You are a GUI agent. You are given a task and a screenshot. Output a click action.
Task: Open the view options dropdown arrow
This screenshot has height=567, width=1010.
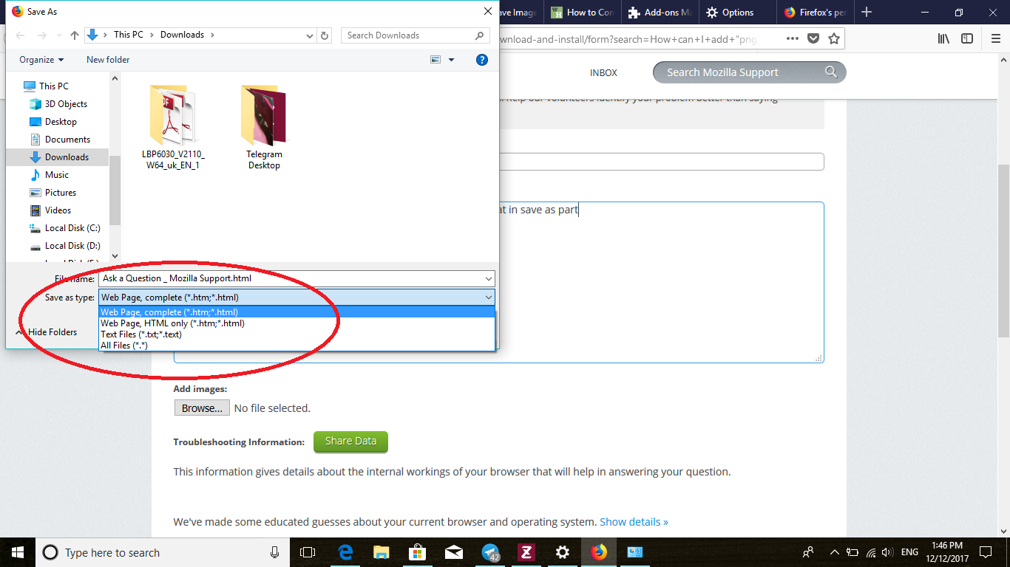tap(452, 60)
